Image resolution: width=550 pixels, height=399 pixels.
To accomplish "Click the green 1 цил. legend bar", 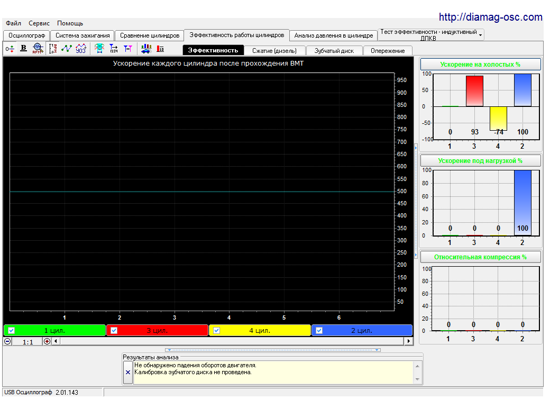I will pos(54,330).
